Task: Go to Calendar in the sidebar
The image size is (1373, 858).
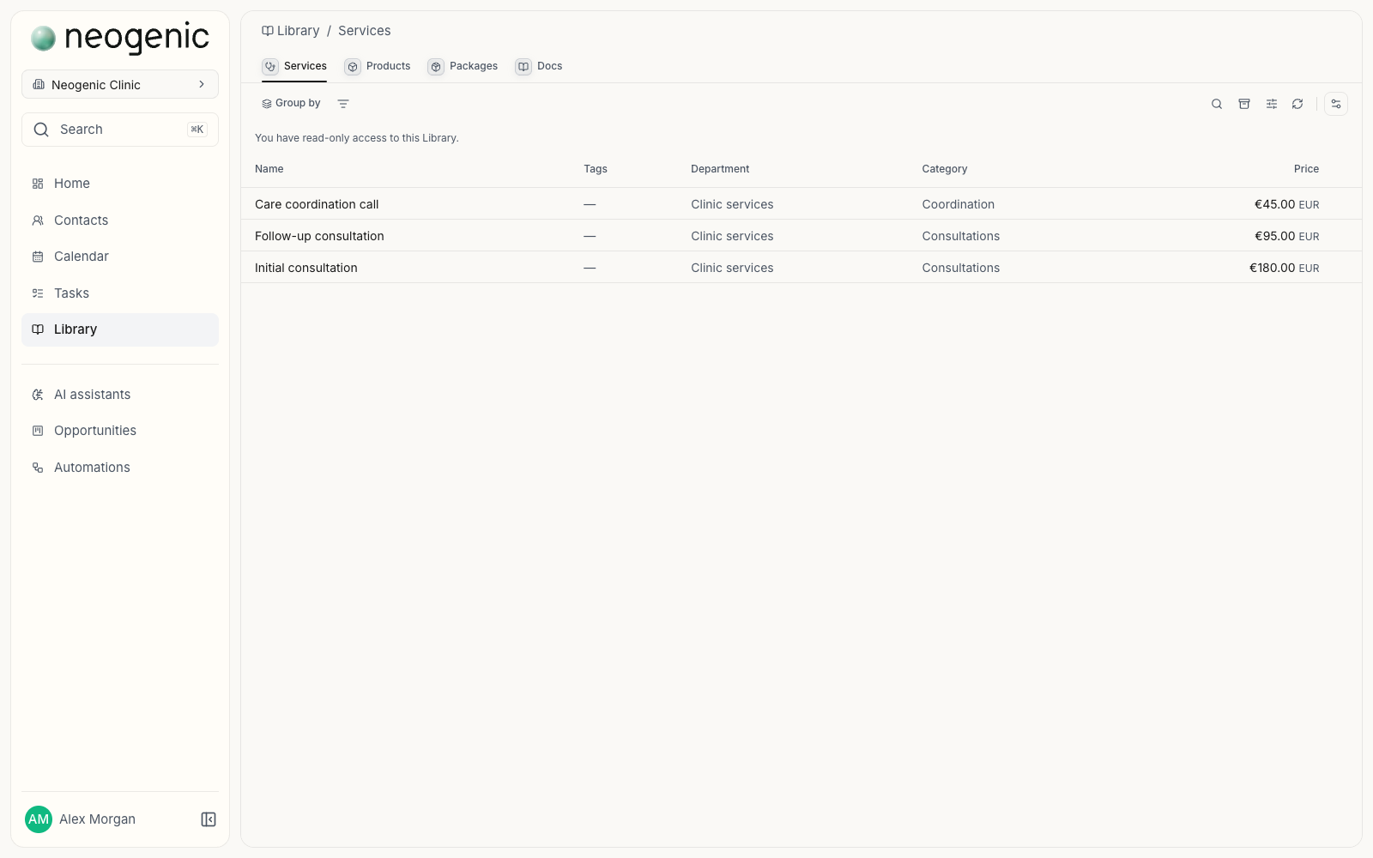Action: click(120, 257)
